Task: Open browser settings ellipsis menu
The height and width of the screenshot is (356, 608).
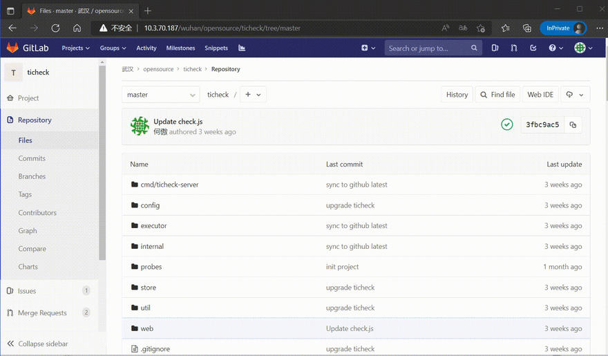Action: point(600,28)
